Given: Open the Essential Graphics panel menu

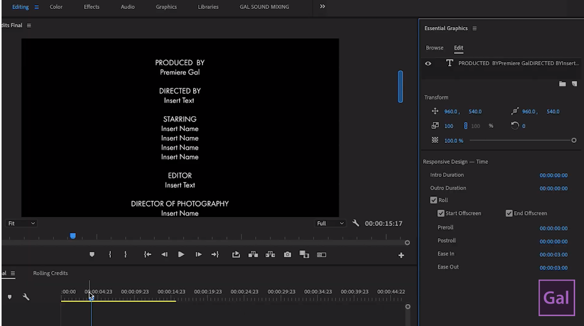Looking at the screenshot, I should (x=474, y=28).
